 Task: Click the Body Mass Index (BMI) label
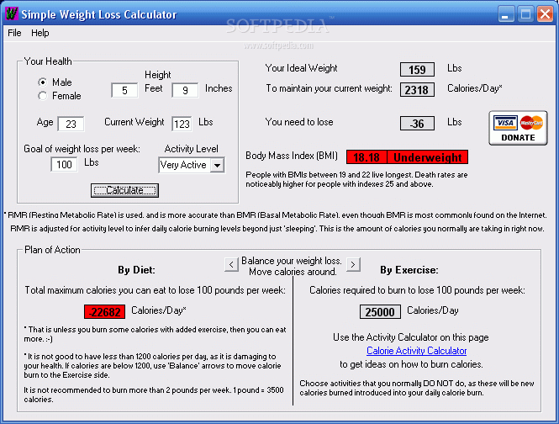click(x=292, y=156)
